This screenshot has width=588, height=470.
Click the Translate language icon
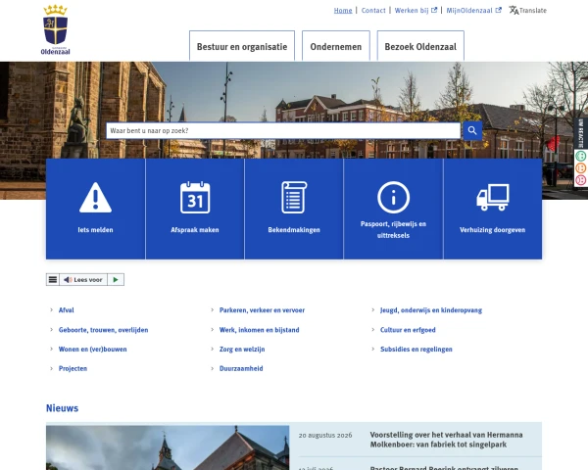tap(514, 10)
